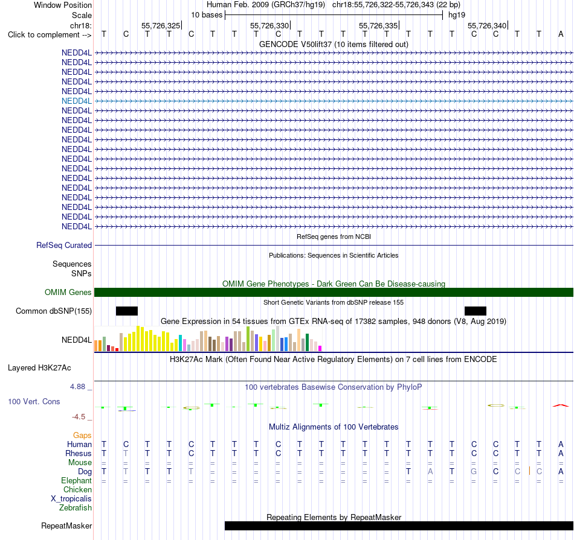Click the G base in the Dog alignment row
Viewport: 574px width, 540px height.
click(x=474, y=472)
